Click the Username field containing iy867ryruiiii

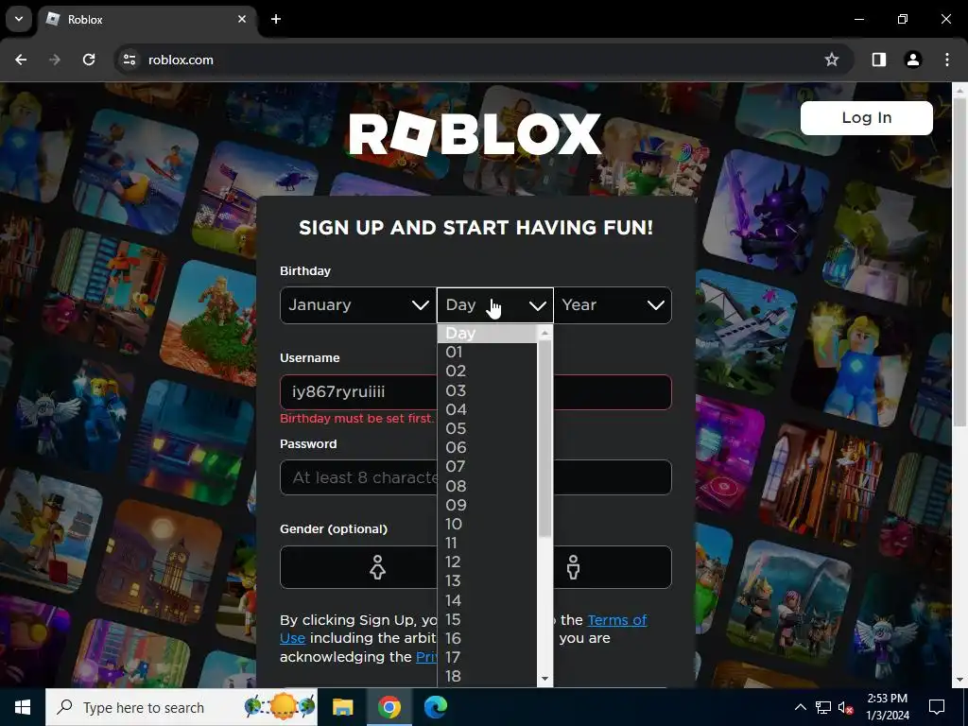[476, 392]
